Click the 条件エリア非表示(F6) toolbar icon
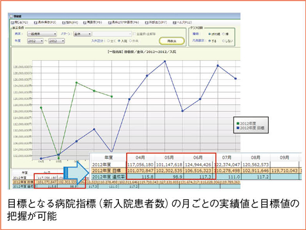 (115, 22)
